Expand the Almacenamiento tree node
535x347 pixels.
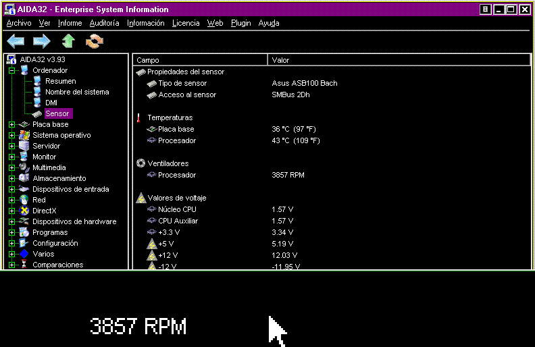11,178
